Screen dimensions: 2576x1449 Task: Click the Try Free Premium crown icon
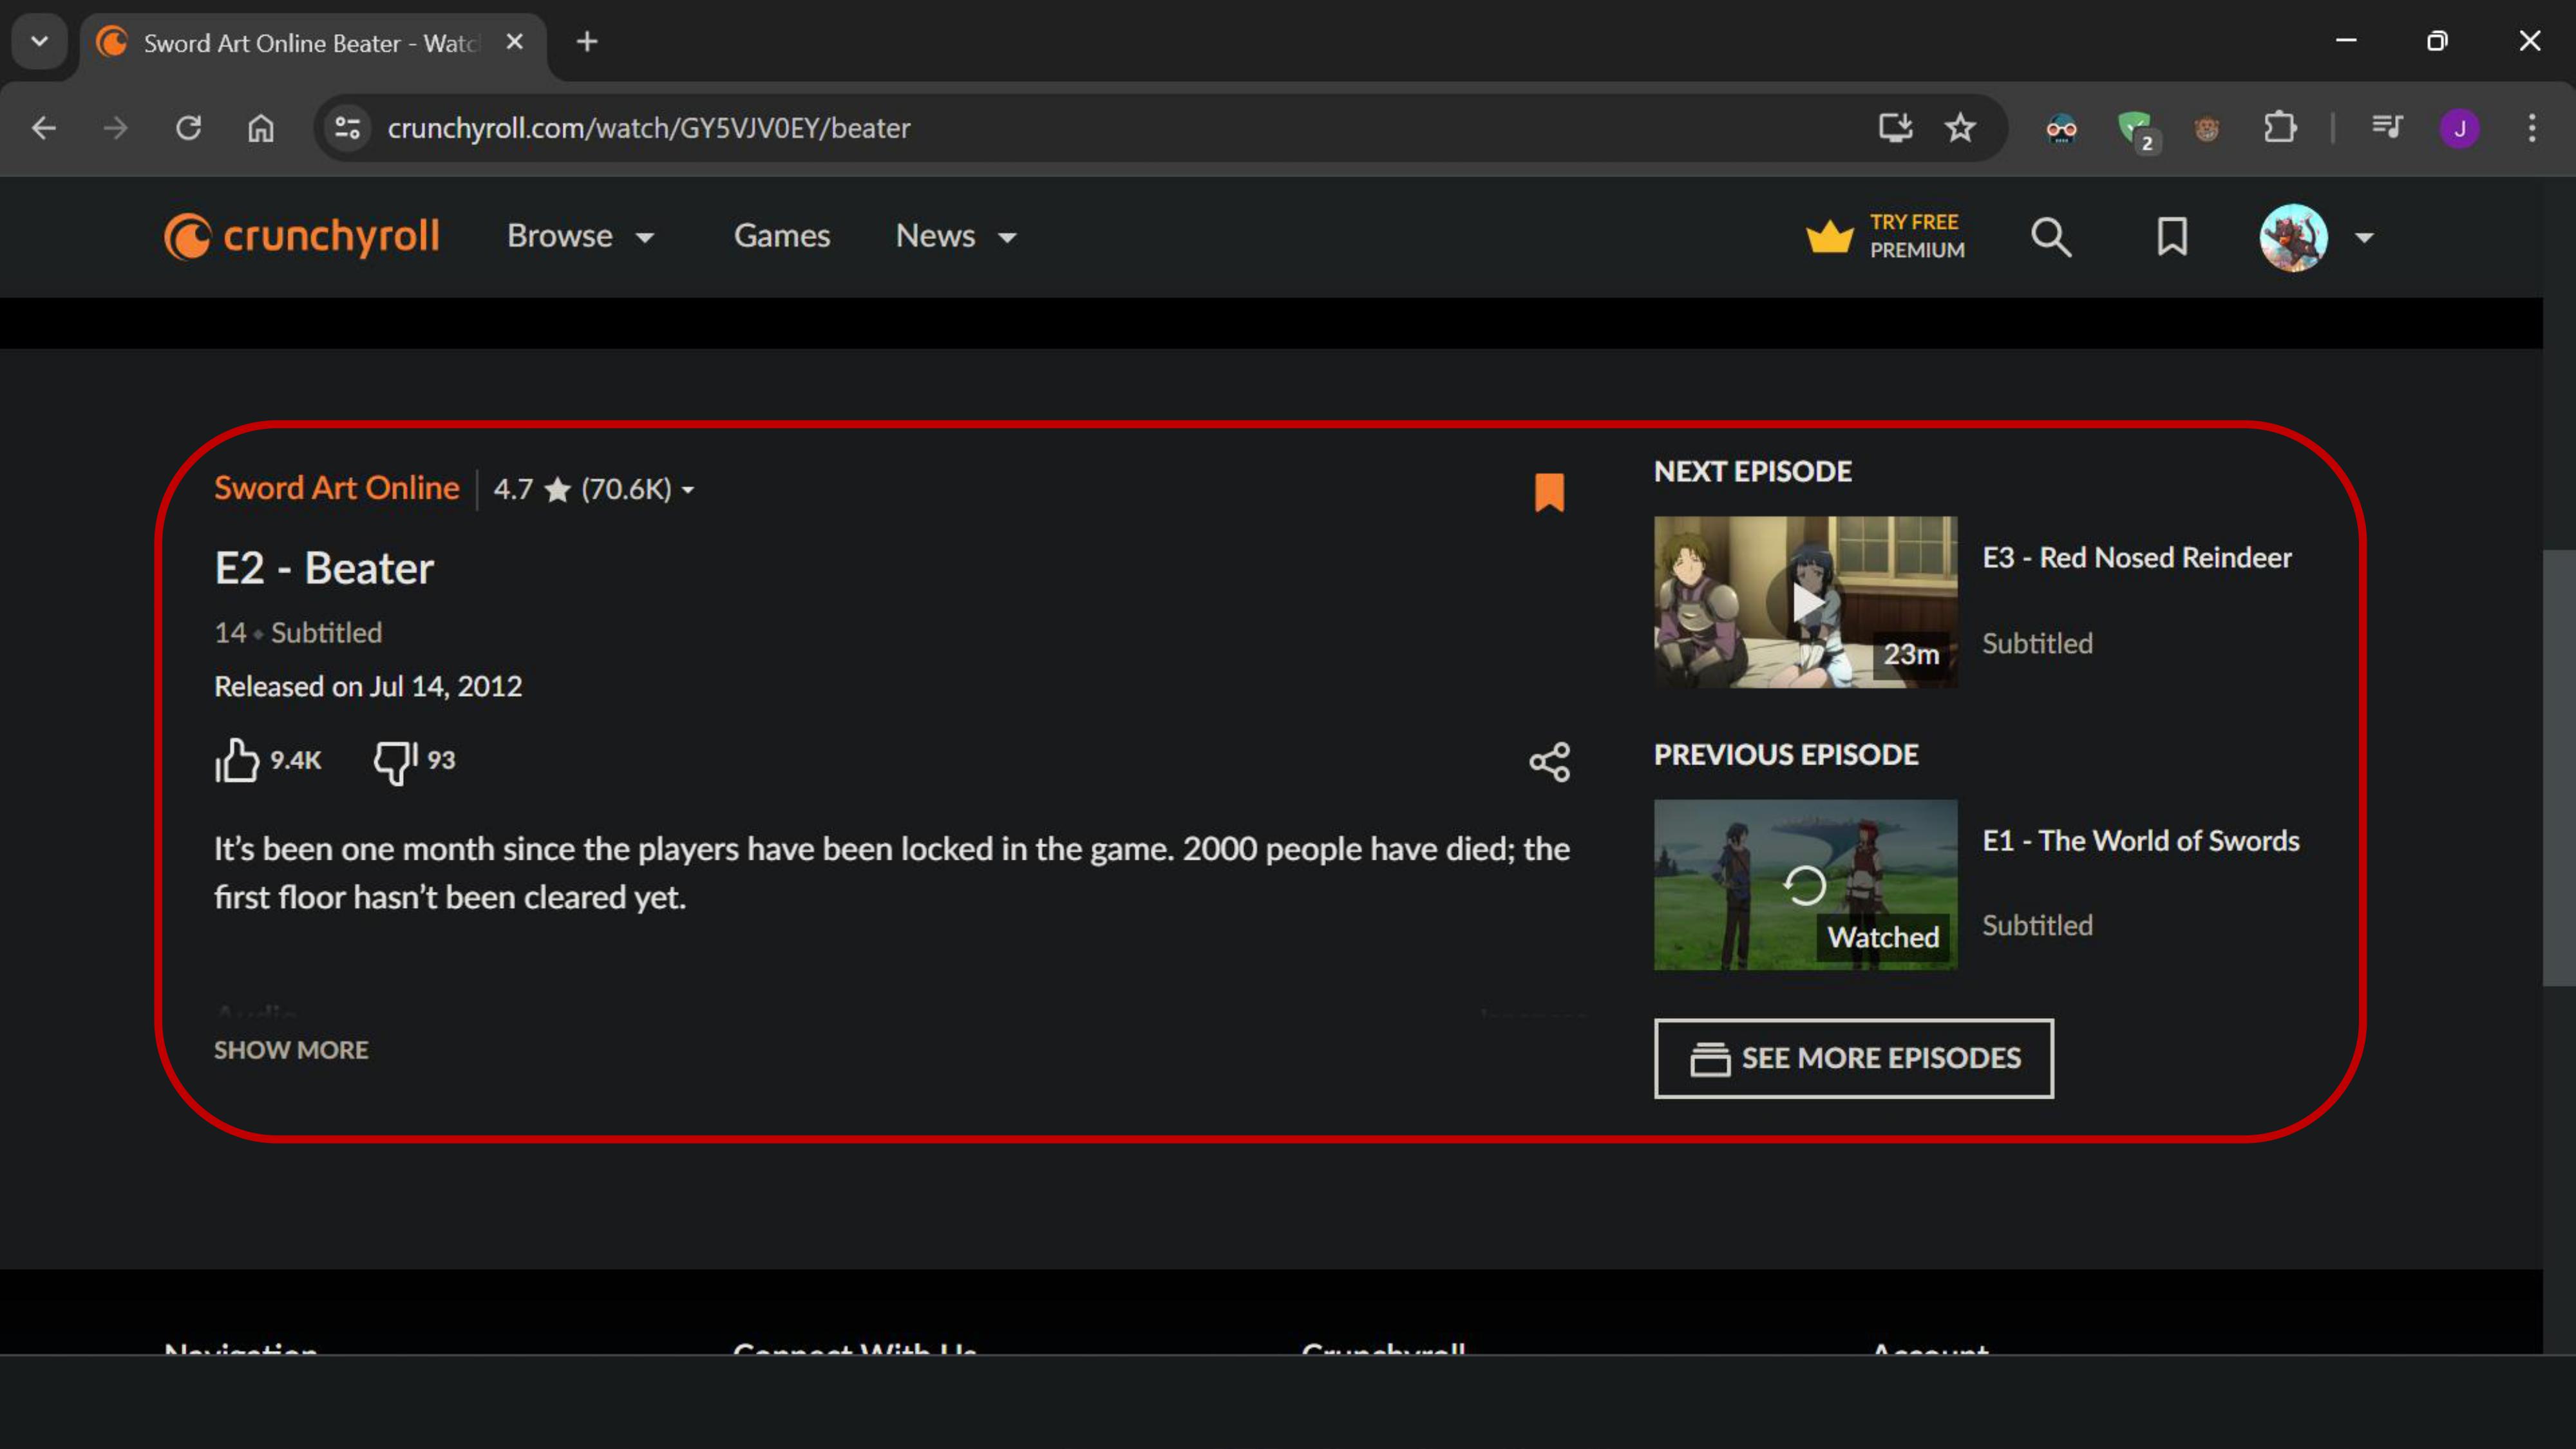pyautogui.click(x=1829, y=237)
